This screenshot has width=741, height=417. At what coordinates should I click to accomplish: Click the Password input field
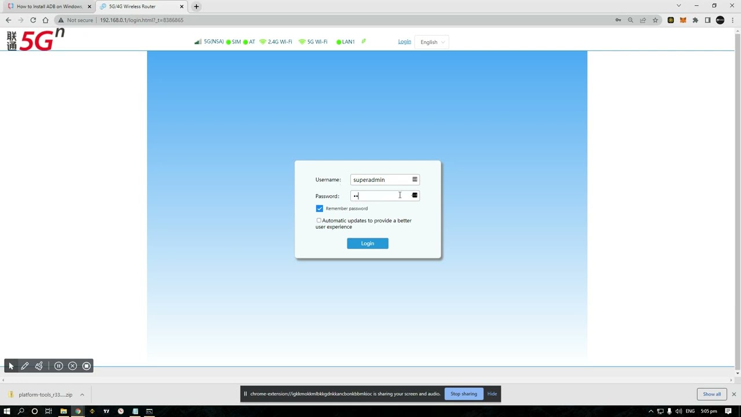385,196
